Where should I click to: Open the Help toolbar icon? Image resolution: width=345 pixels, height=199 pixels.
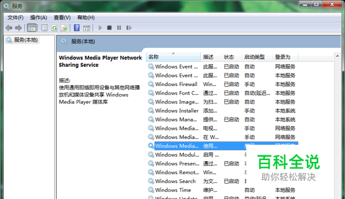pos(77,28)
